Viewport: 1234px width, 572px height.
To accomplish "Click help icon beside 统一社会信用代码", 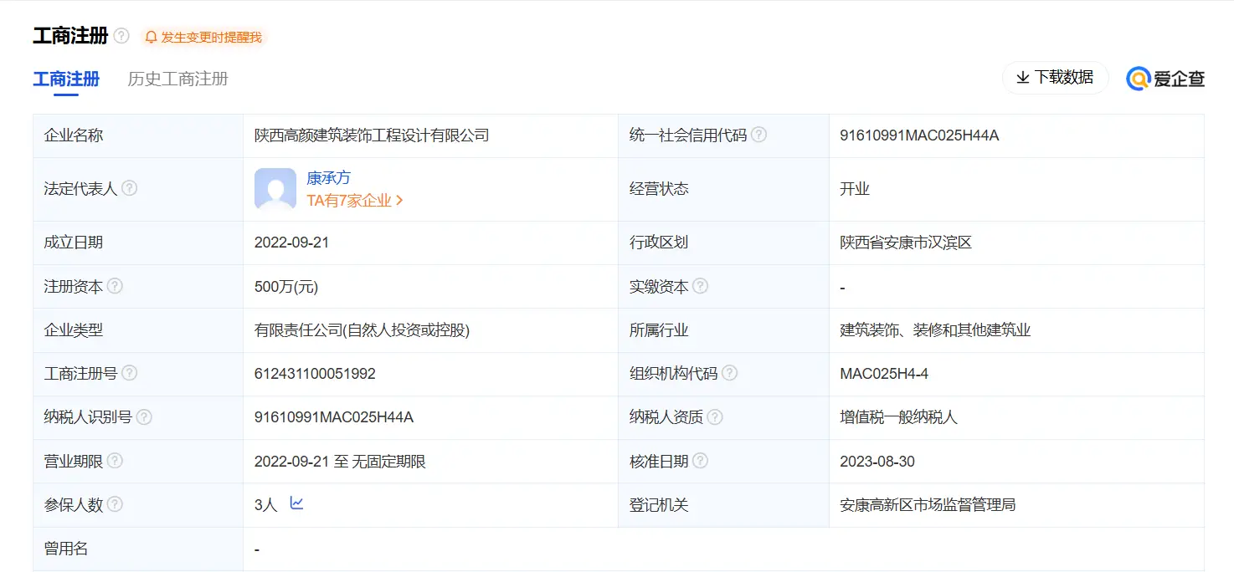I will click(758, 135).
